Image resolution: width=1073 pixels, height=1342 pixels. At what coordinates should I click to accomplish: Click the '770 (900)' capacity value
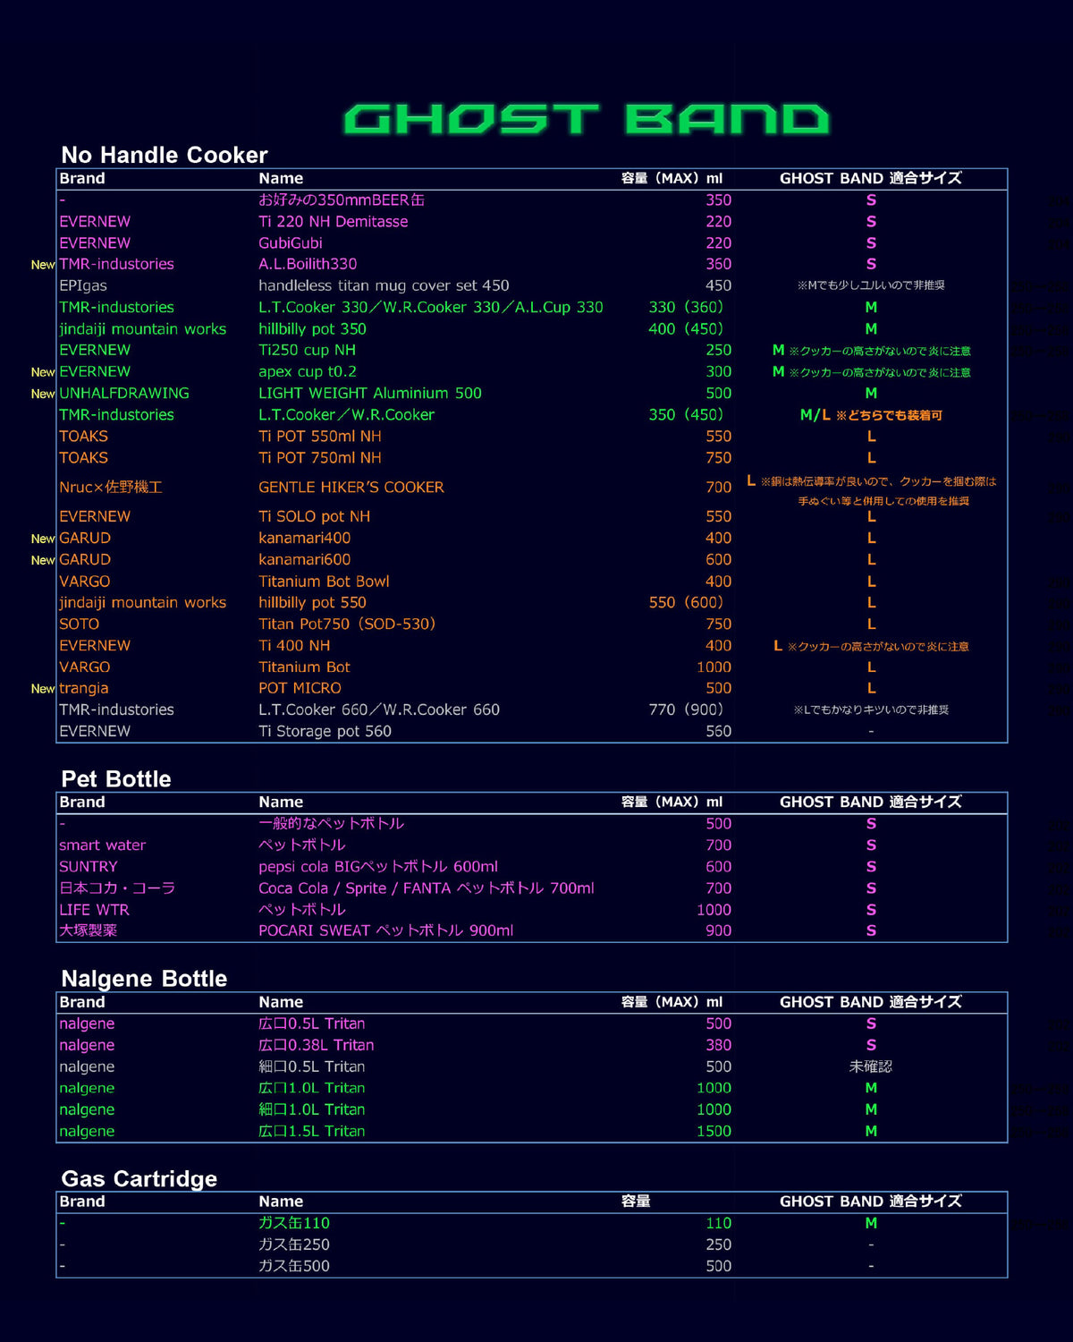pos(686,710)
